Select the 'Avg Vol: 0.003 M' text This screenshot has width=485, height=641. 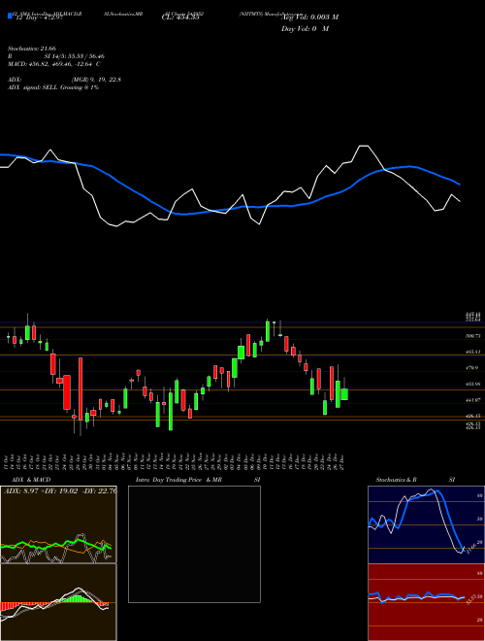[309, 17]
